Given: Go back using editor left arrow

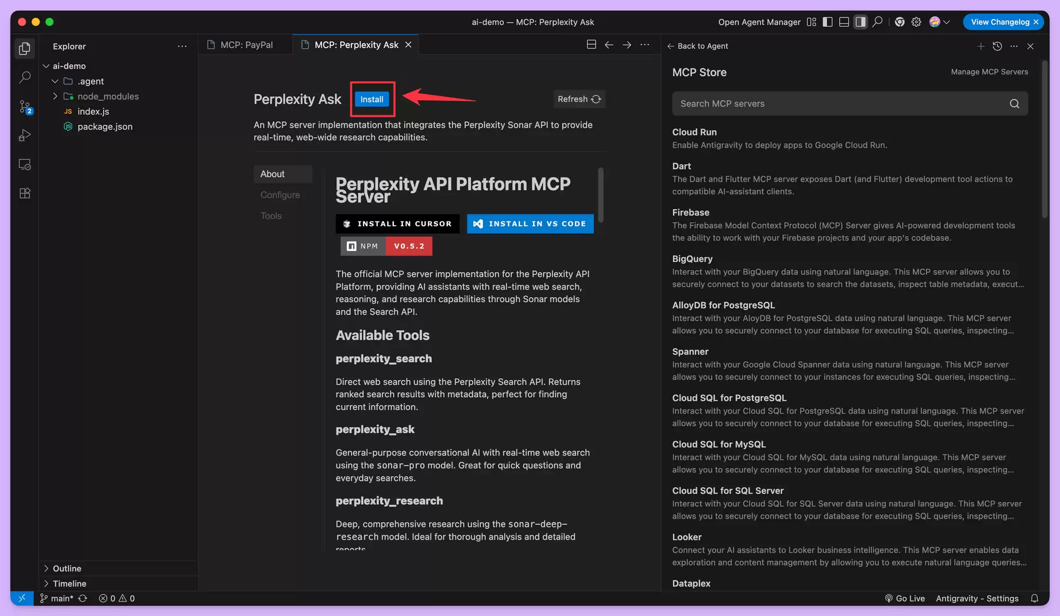Looking at the screenshot, I should [609, 45].
